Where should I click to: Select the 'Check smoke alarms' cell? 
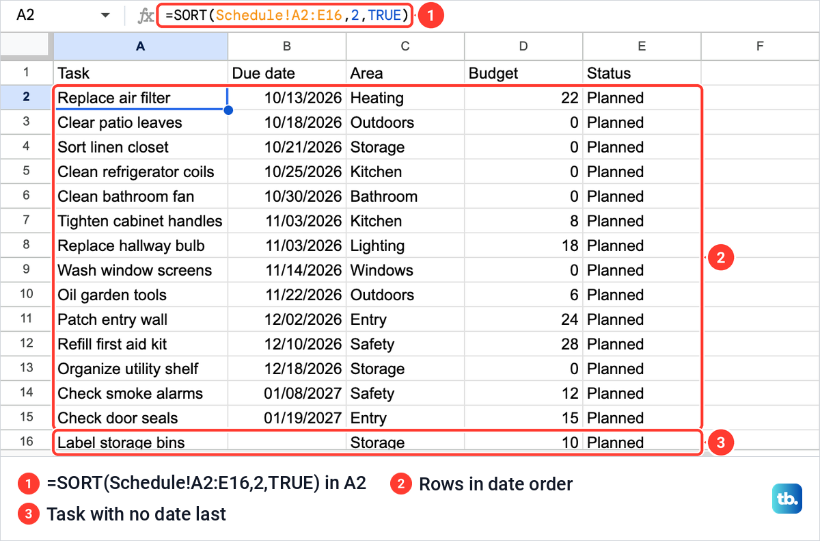tap(141, 393)
